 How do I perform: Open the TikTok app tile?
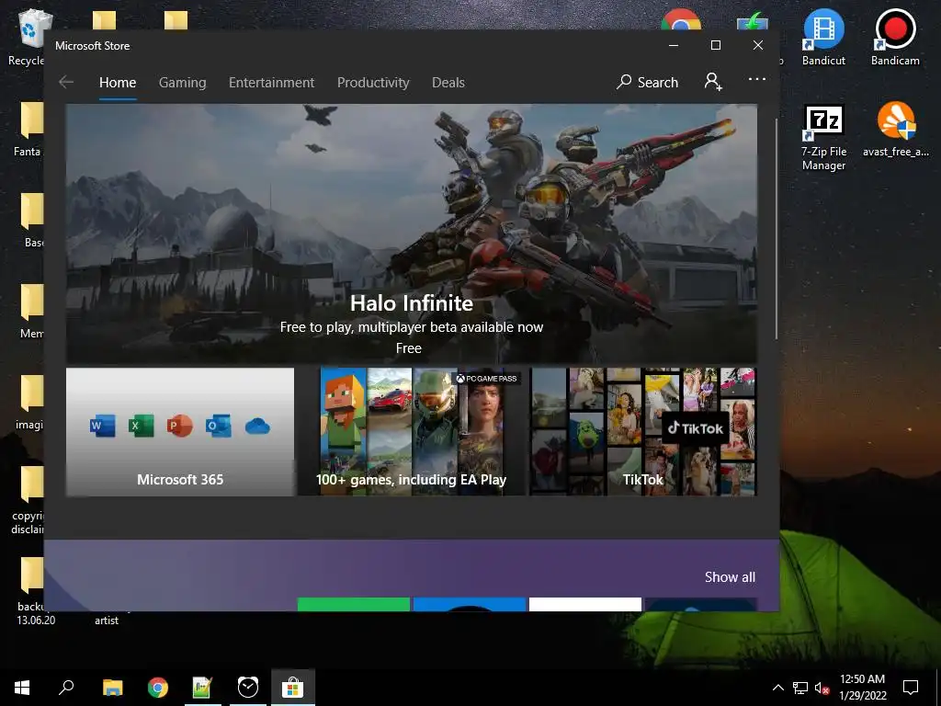(x=642, y=432)
